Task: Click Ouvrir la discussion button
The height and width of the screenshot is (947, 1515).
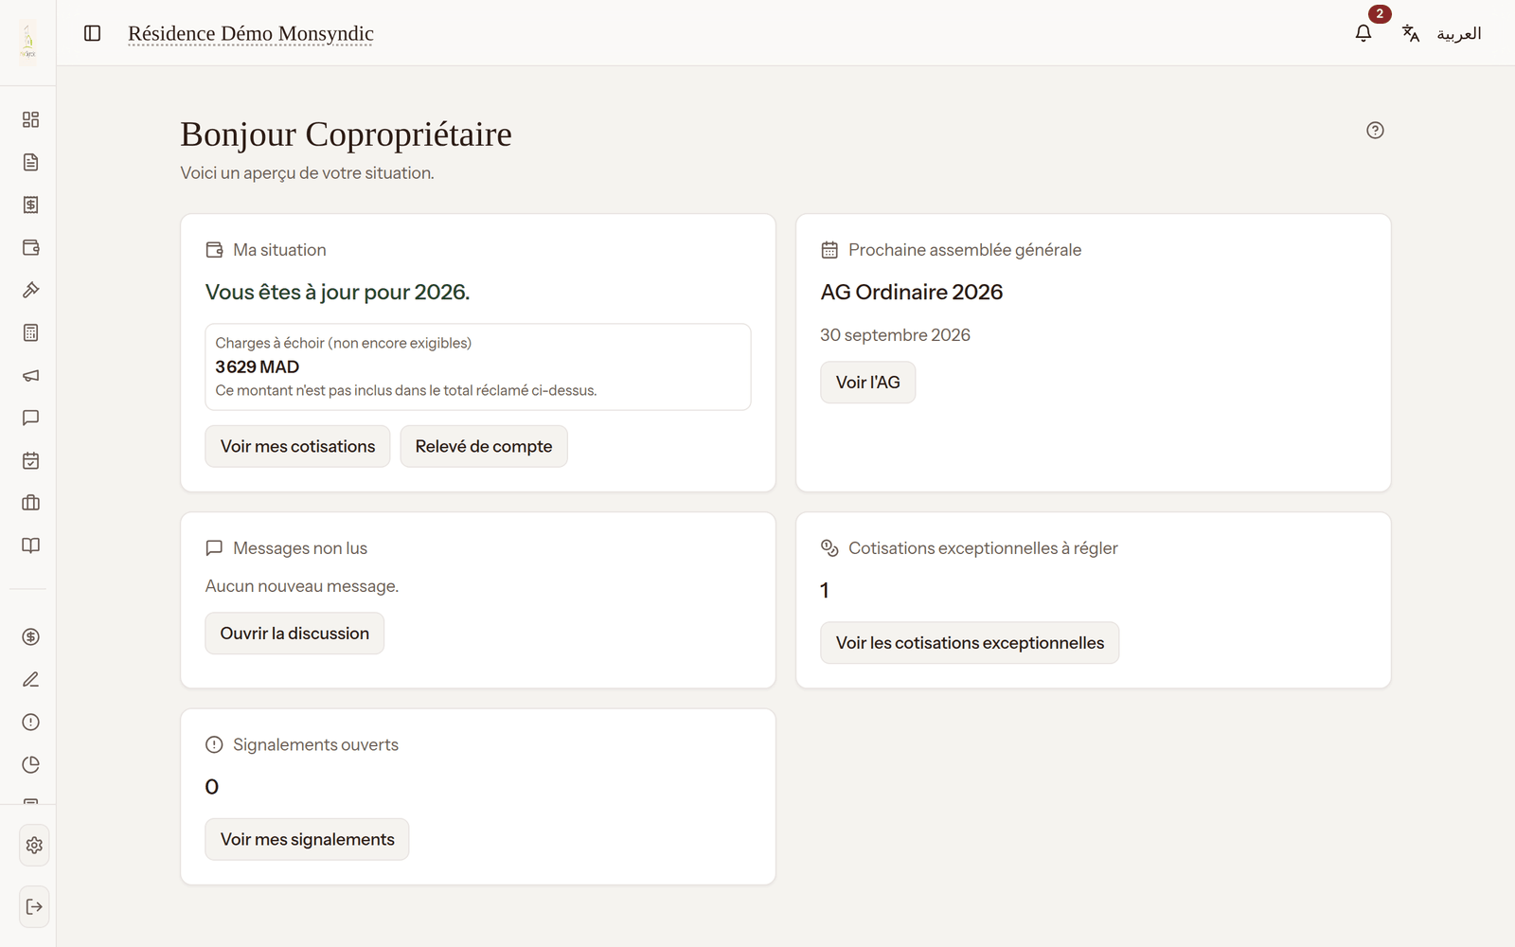Action: pyautogui.click(x=294, y=634)
